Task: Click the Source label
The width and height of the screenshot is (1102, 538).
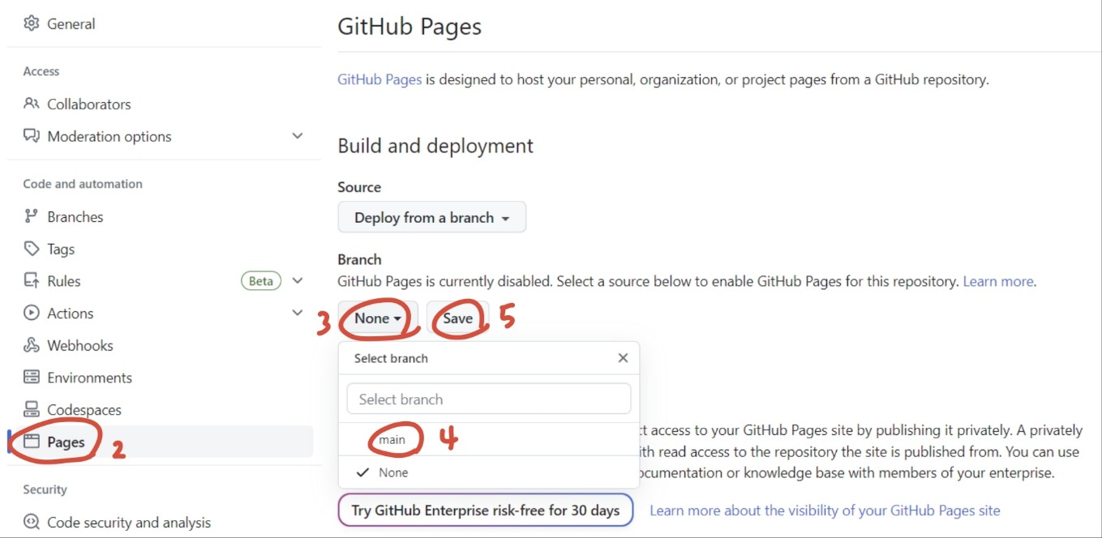Action: point(359,187)
